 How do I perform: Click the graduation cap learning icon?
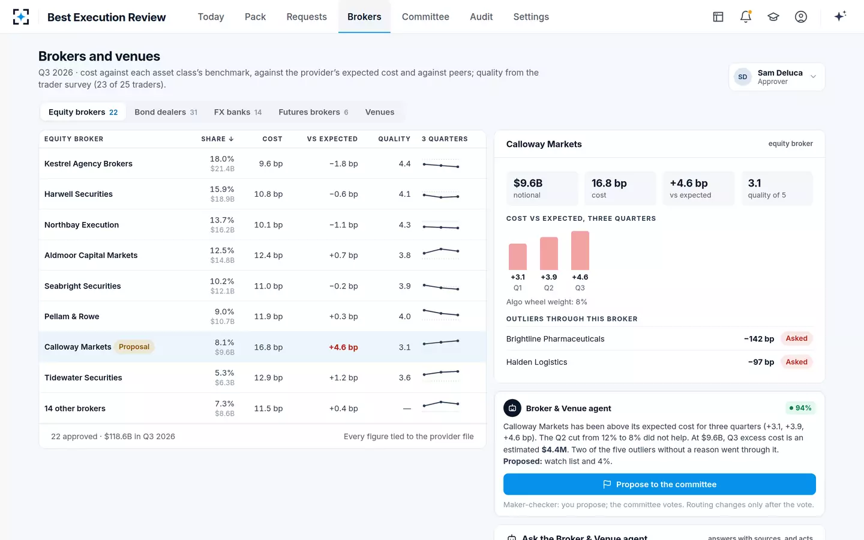click(773, 17)
